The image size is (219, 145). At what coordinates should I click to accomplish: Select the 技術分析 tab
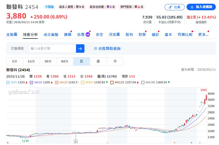click(30, 35)
